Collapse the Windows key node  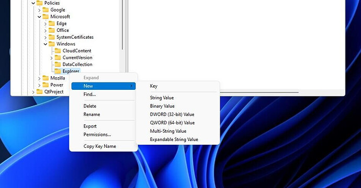(46, 44)
